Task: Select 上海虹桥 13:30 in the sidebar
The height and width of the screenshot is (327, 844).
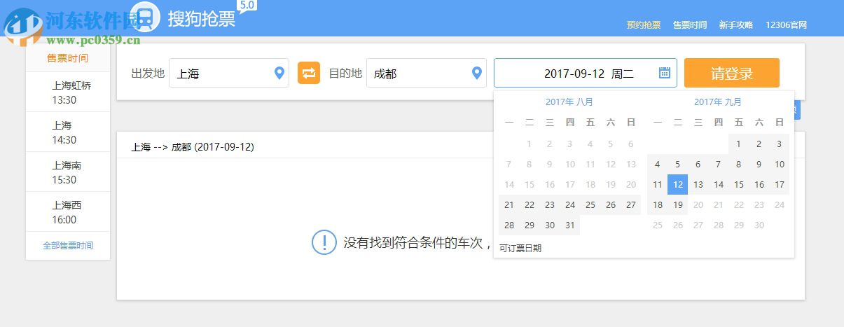Action: click(68, 92)
